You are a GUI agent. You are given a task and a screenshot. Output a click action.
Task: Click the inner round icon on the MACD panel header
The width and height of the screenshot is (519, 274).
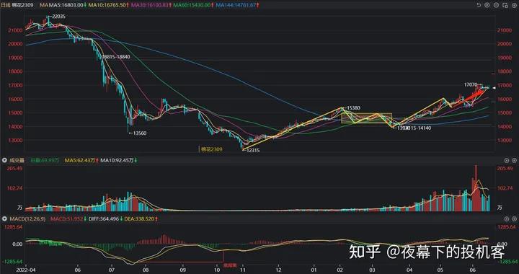(x=507, y=219)
